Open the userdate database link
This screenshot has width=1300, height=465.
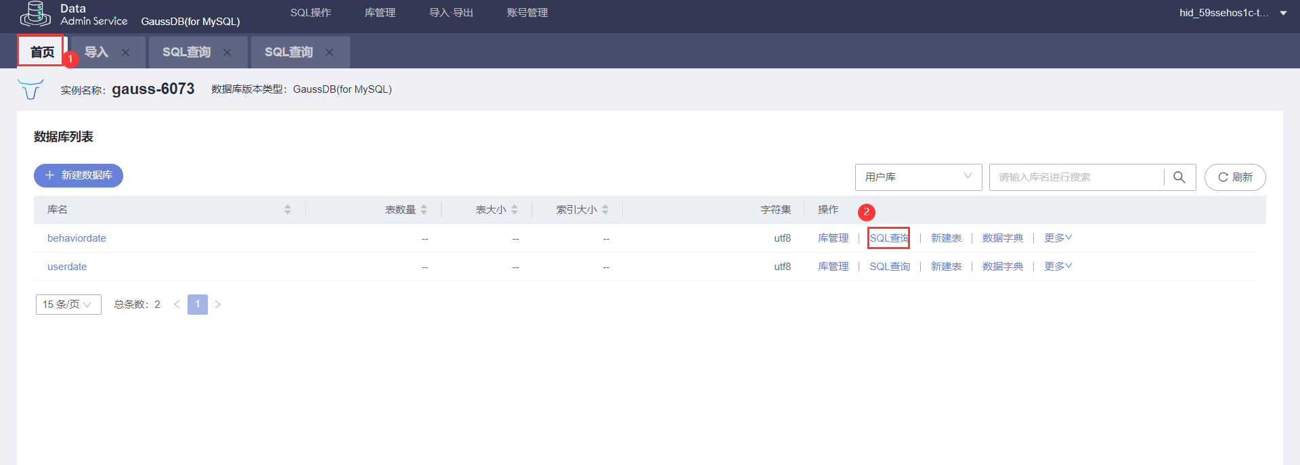[67, 267]
